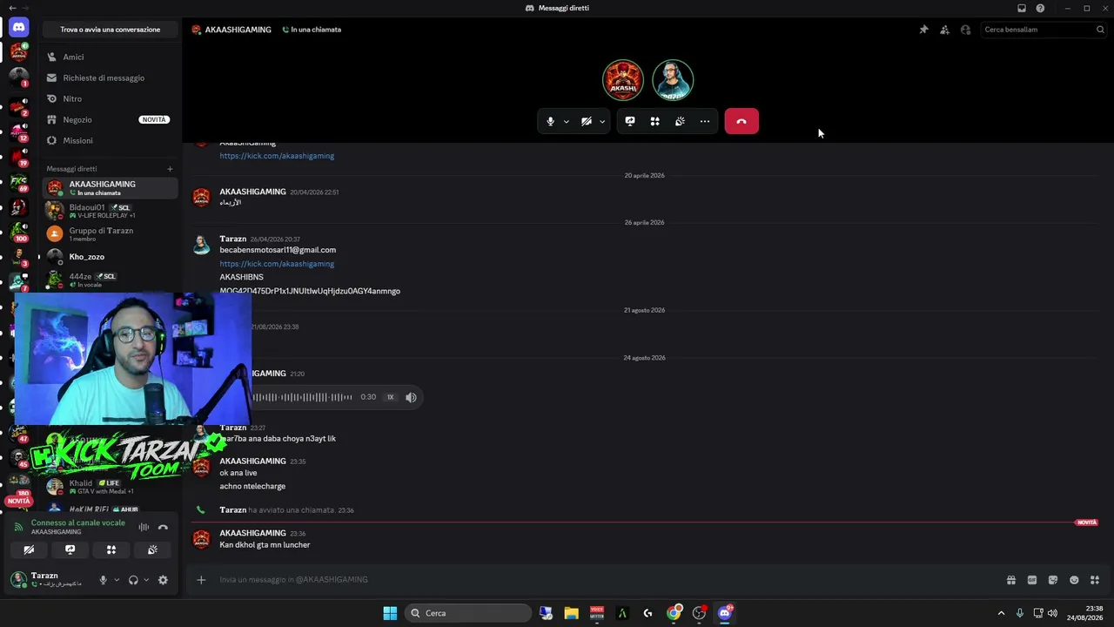Open the Kho_zozo direct message
Viewport: 1114px width, 627px height.
(x=110, y=257)
